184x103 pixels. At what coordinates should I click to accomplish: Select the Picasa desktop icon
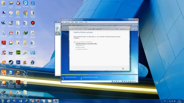[11, 43]
